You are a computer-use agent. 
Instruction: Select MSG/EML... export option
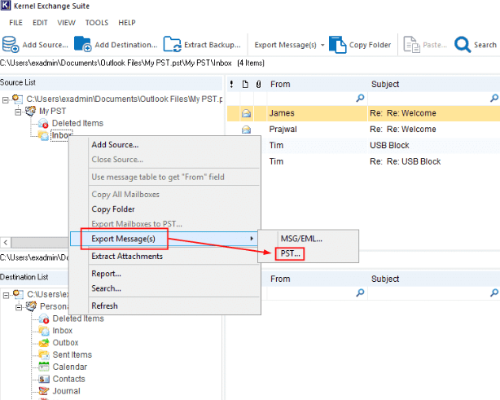300,239
